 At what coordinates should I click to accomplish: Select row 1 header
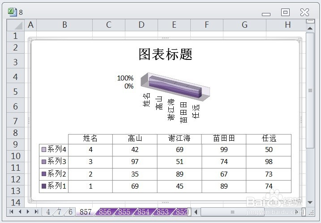pyautogui.click(x=16, y=36)
